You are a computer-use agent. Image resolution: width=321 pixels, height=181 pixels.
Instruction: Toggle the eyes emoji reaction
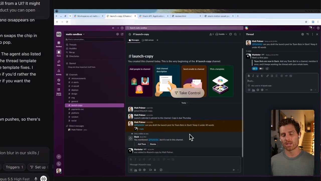261,68
